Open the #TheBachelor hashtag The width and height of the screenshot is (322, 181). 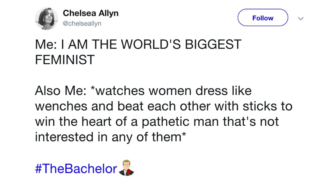(x=76, y=169)
